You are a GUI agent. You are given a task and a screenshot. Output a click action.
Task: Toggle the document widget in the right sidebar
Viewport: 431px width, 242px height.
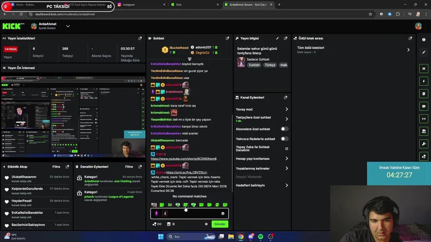(424, 93)
